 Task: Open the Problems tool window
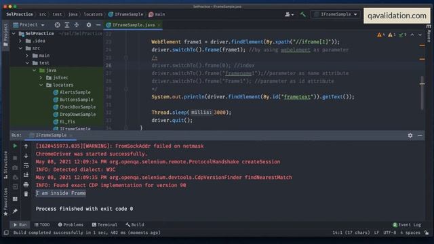[71, 224]
